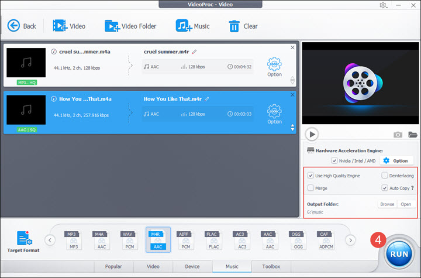Toggle Auto Copy checkbox
Image resolution: width=421 pixels, height=278 pixels.
pos(385,188)
